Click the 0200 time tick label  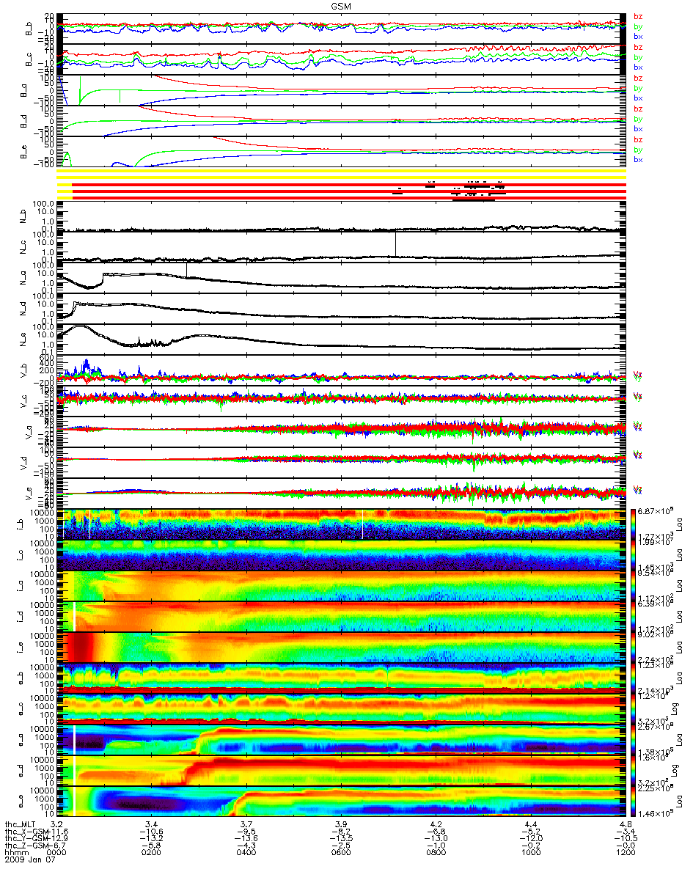point(151,852)
